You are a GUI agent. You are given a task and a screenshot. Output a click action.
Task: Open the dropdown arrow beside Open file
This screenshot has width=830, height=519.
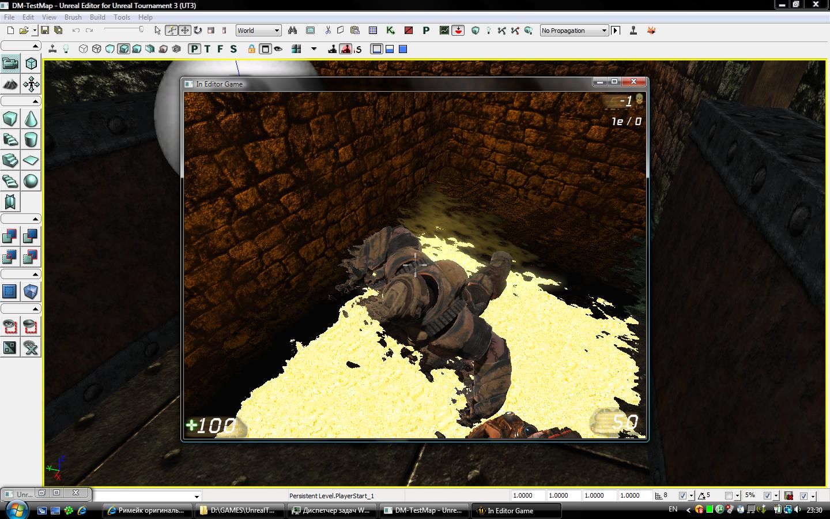35,31
